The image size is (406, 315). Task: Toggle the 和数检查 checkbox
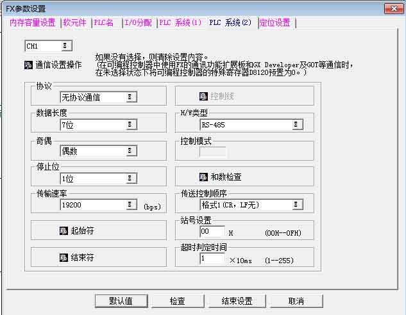204,177
